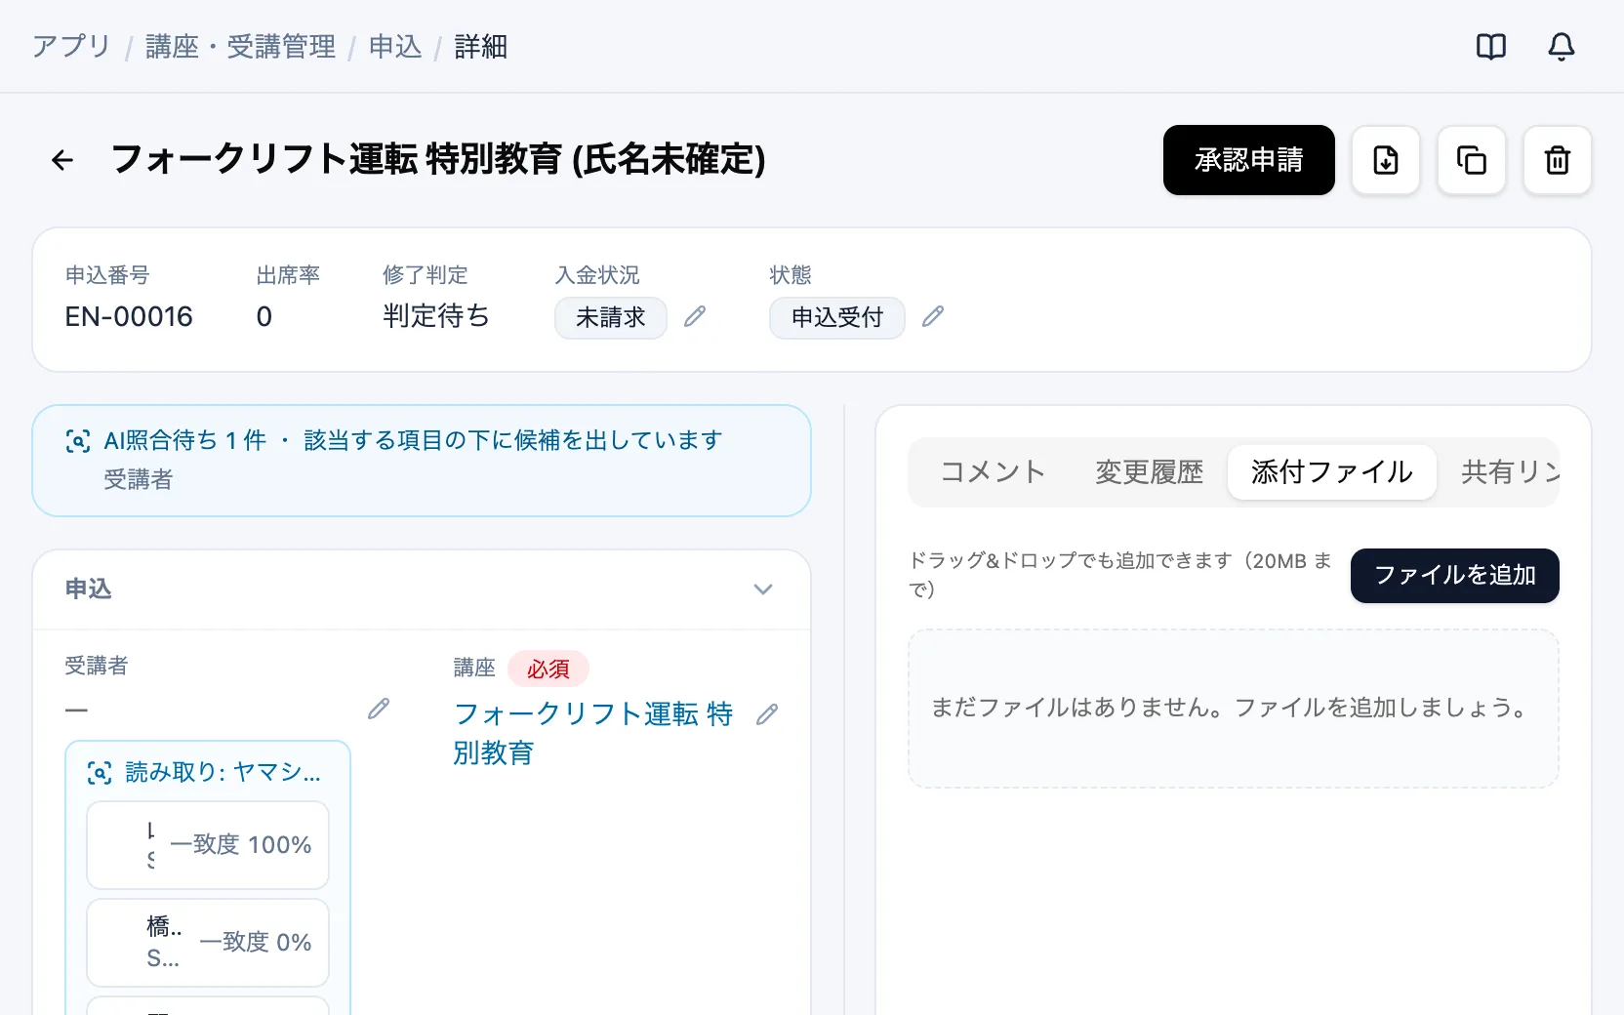Click the 必須 badge next to 講座
This screenshot has height=1015, width=1624.
click(548, 669)
